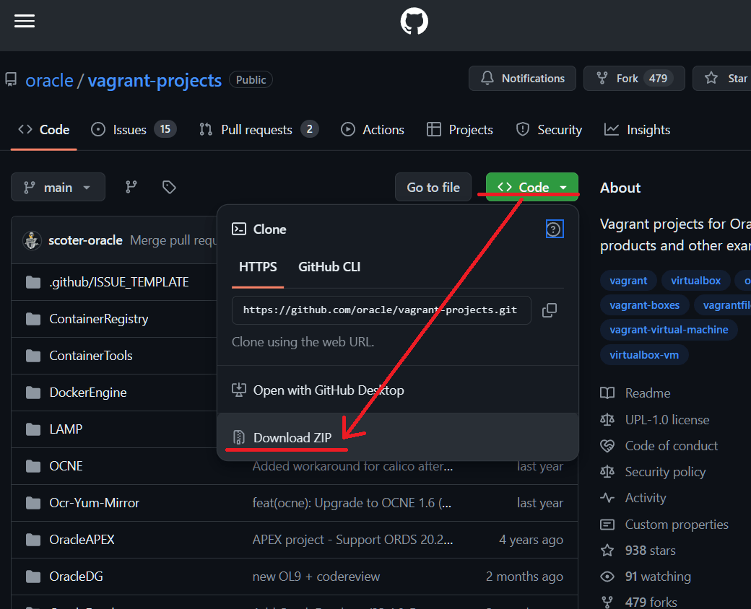Click the vagrant-virtual-machine topic tag

coord(669,330)
